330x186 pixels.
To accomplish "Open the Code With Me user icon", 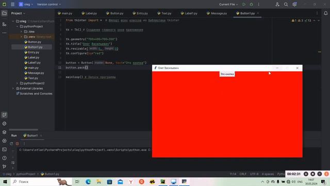I will [277, 4].
